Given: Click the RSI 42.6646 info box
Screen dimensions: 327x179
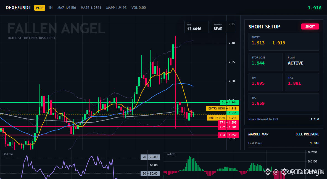Looking at the screenshot, I should (196, 27).
